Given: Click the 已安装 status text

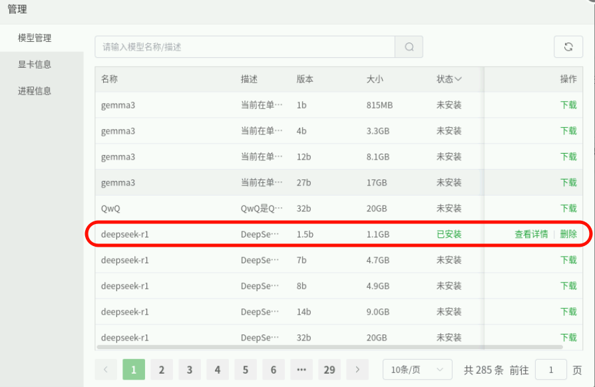Looking at the screenshot, I should click(449, 234).
